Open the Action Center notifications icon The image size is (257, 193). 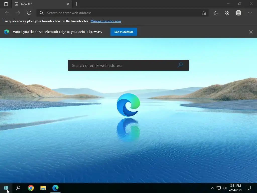[x=249, y=188]
